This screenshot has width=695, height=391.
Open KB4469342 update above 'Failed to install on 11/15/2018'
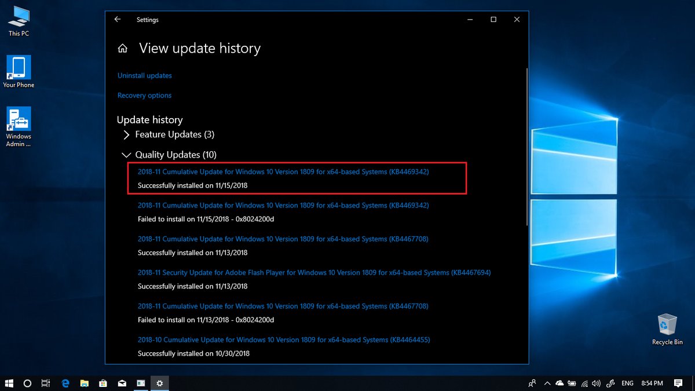coord(283,205)
